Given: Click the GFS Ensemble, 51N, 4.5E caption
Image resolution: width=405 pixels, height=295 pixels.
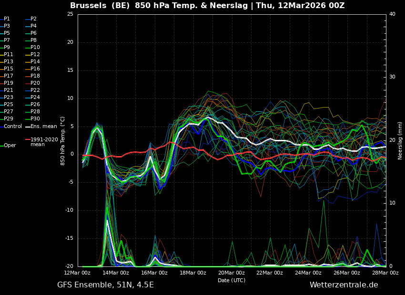Looking at the screenshot, I should 105,285.
